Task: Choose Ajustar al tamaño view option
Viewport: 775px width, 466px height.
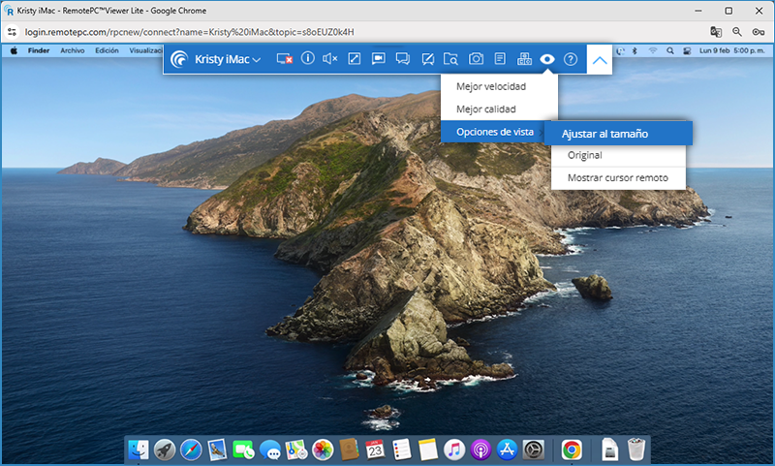Action: tap(618, 134)
